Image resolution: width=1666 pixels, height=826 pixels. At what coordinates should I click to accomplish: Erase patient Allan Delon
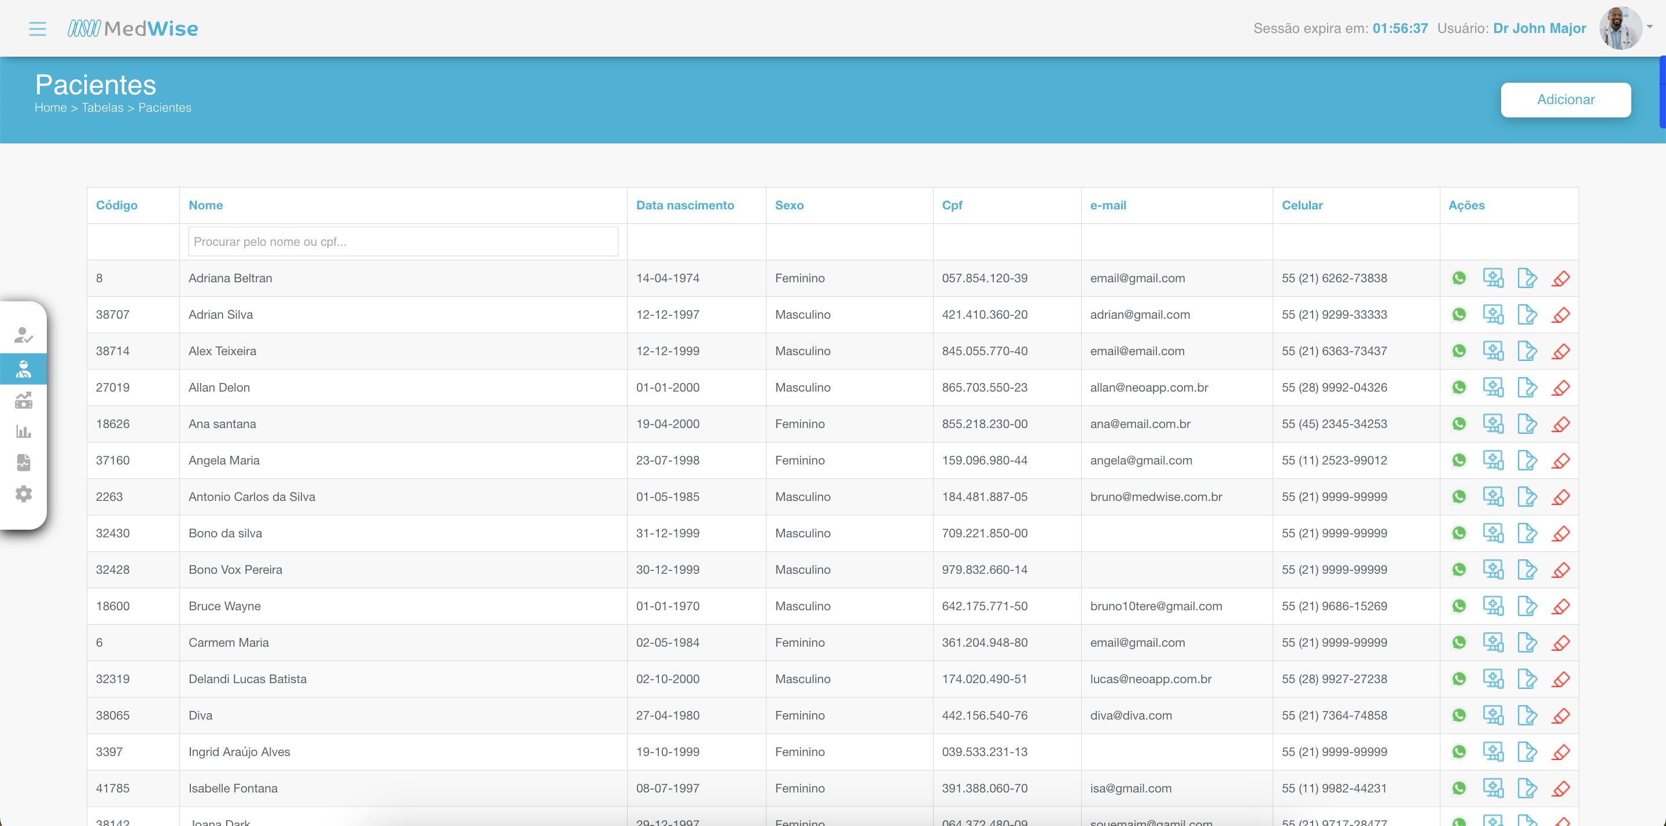coord(1561,388)
